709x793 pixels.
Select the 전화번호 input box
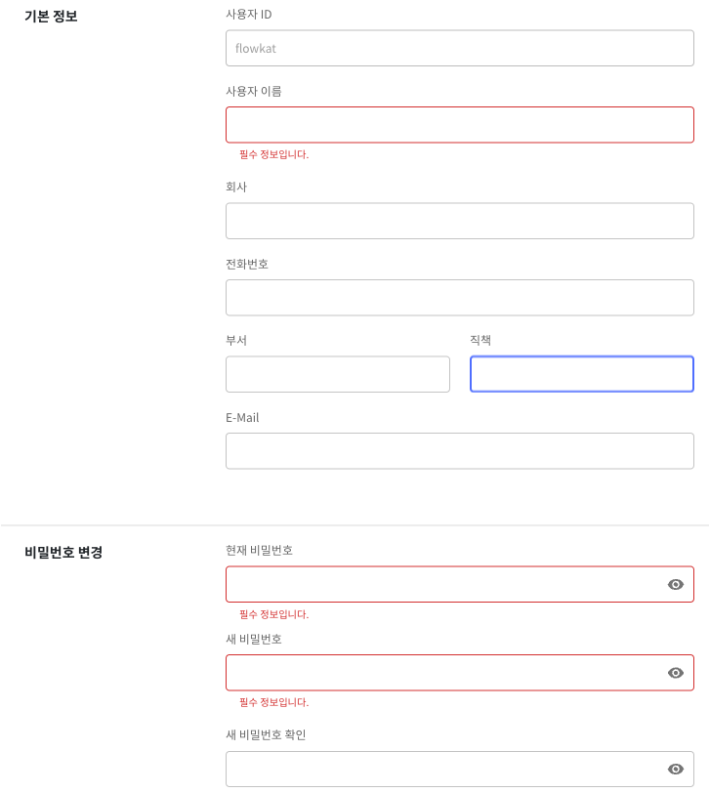click(x=459, y=298)
